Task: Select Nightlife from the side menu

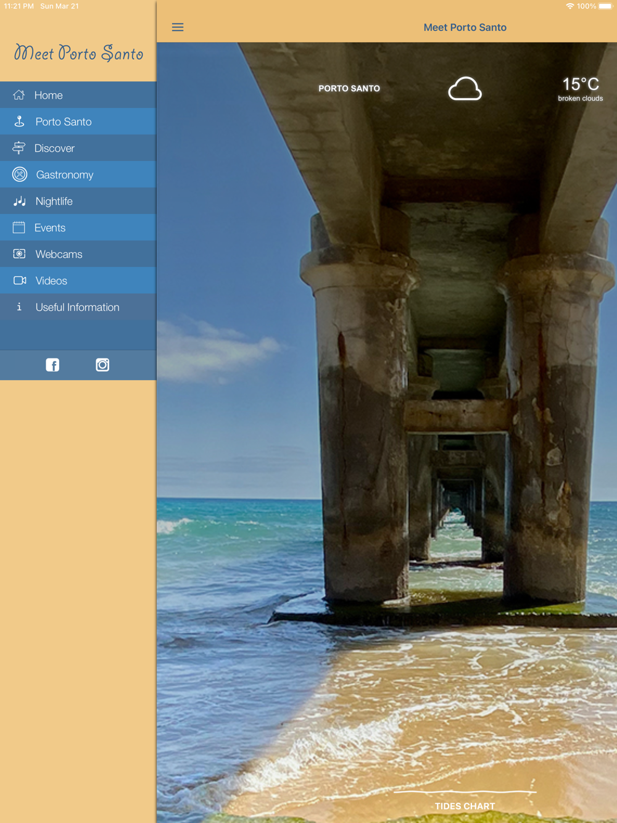Action: (x=78, y=201)
